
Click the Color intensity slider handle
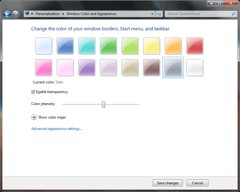click(103, 104)
